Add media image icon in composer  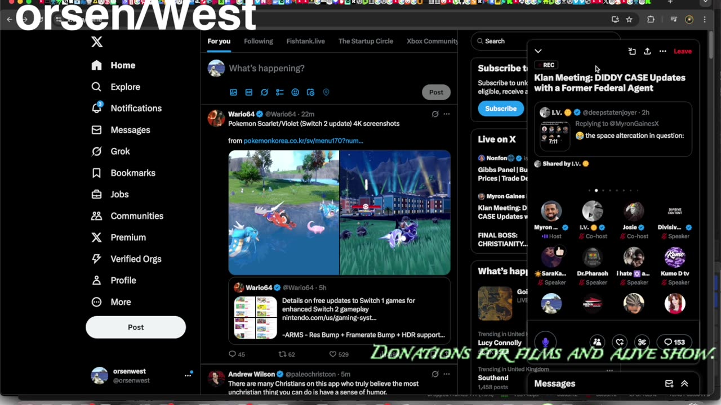pos(233,92)
